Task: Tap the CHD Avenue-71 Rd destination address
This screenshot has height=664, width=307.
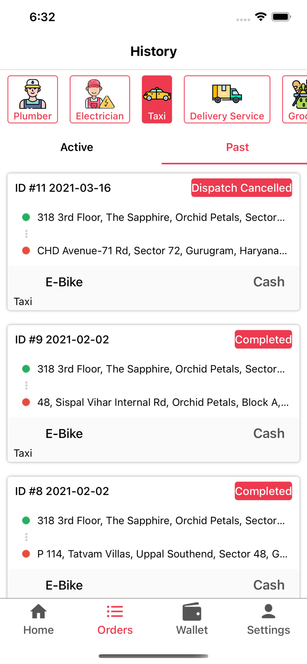Action: tap(162, 251)
